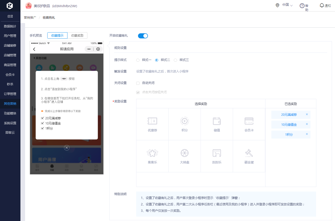Open 店铺管理 in the sidebar

pos(10,55)
